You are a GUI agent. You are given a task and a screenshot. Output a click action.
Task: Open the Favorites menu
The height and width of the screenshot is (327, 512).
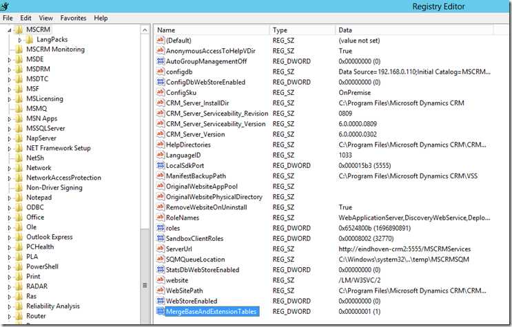[x=73, y=18]
